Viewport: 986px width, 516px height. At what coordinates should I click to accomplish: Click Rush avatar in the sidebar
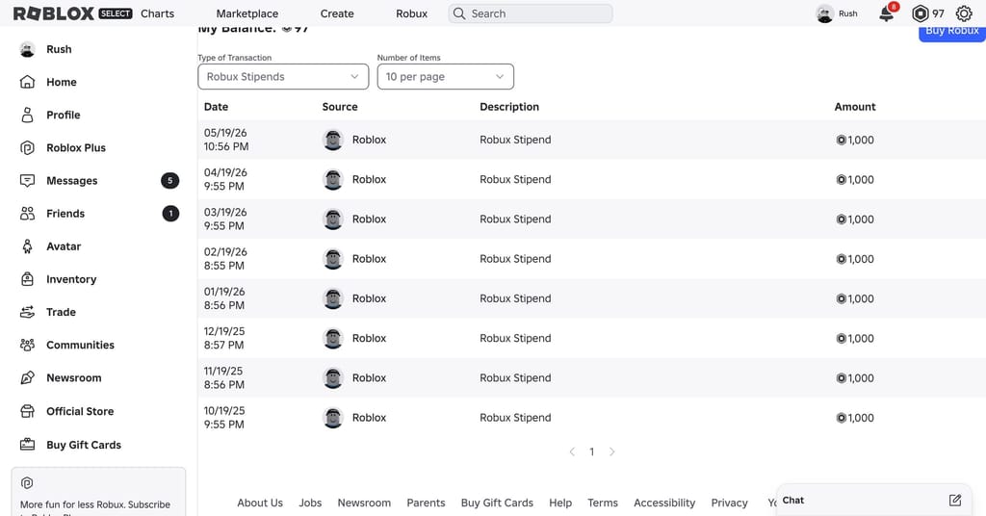click(27, 49)
